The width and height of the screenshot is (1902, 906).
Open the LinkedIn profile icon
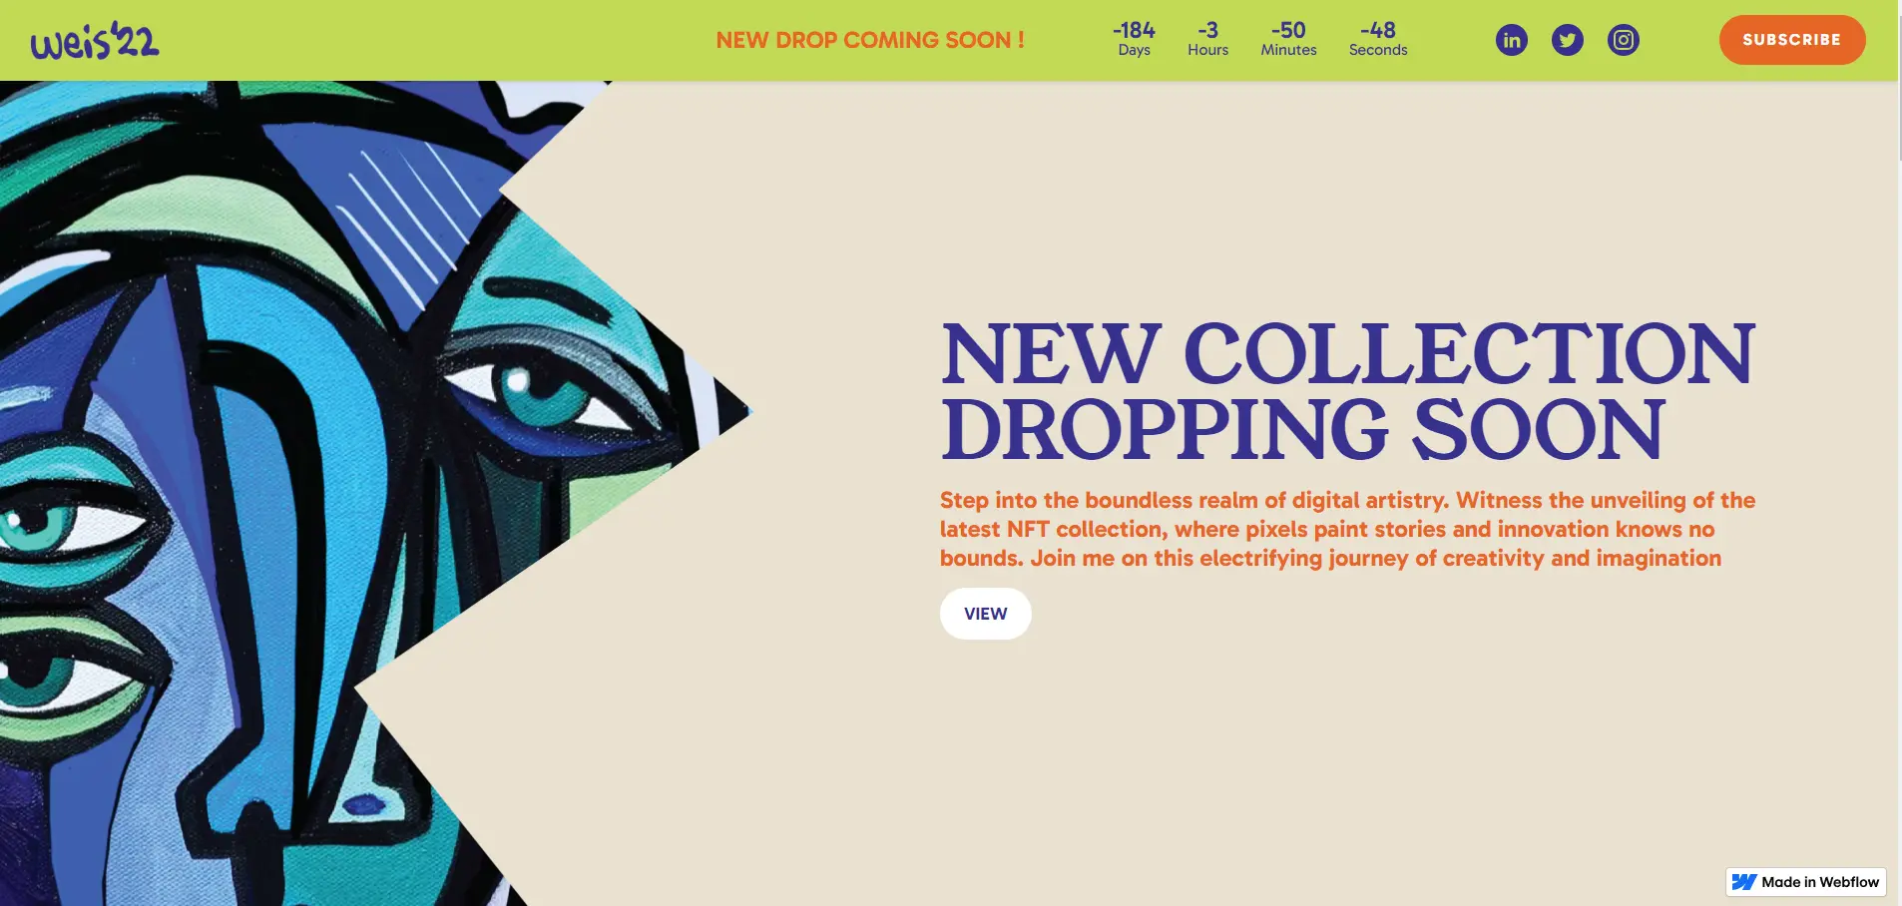tap(1511, 40)
